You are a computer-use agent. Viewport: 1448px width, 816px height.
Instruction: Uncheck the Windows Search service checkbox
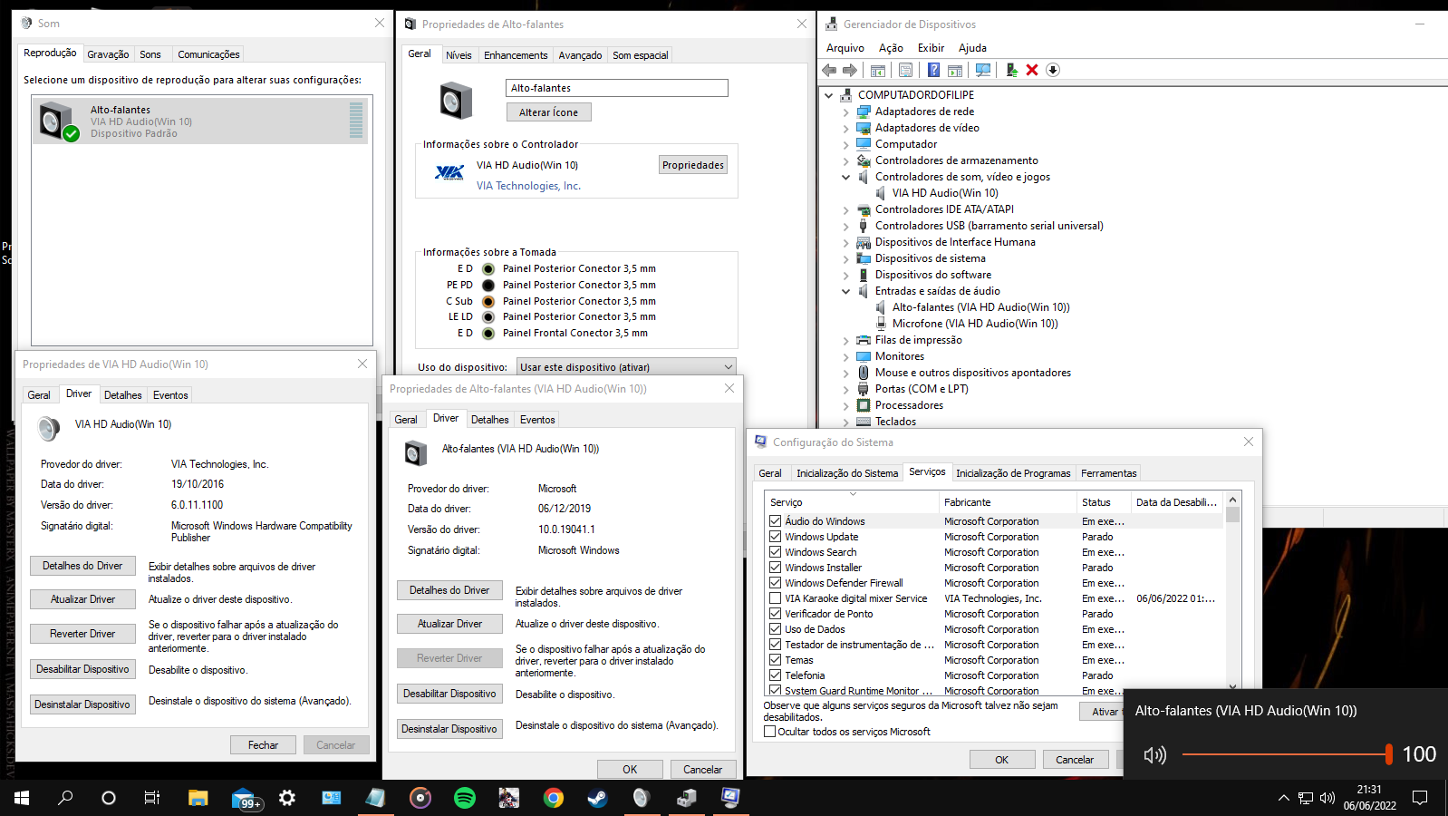tap(775, 552)
